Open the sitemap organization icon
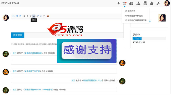Viewport: 171px width, 95px height. click(138, 3)
